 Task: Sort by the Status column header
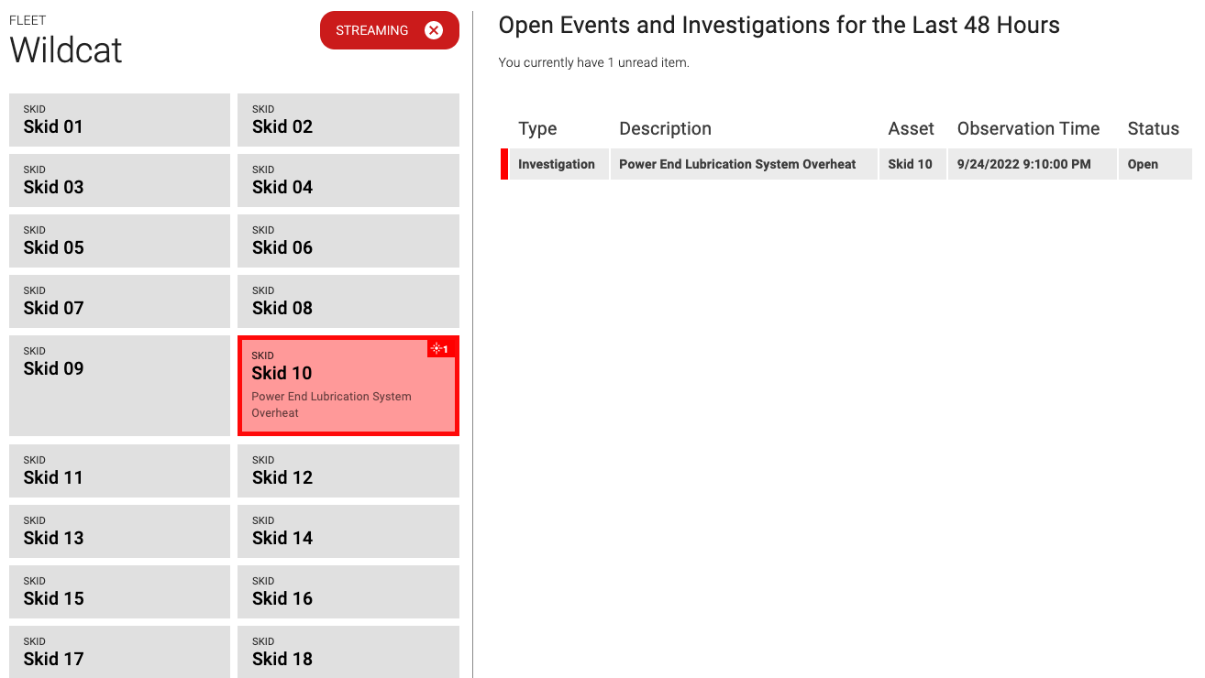tap(1153, 129)
